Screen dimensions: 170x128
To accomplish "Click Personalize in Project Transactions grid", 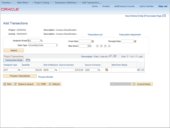I will click(87, 57).
